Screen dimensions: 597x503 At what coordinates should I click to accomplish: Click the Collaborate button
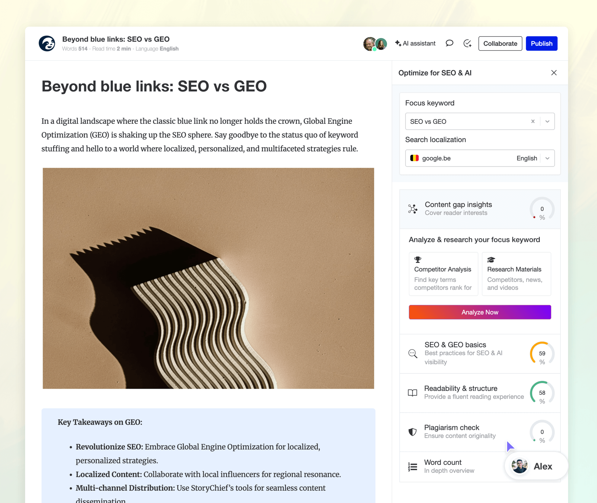coord(500,43)
